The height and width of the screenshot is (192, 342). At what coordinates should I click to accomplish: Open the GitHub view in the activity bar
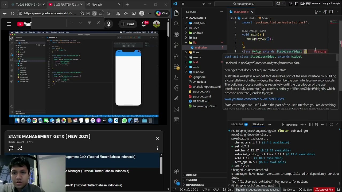pyautogui.click(x=176, y=34)
